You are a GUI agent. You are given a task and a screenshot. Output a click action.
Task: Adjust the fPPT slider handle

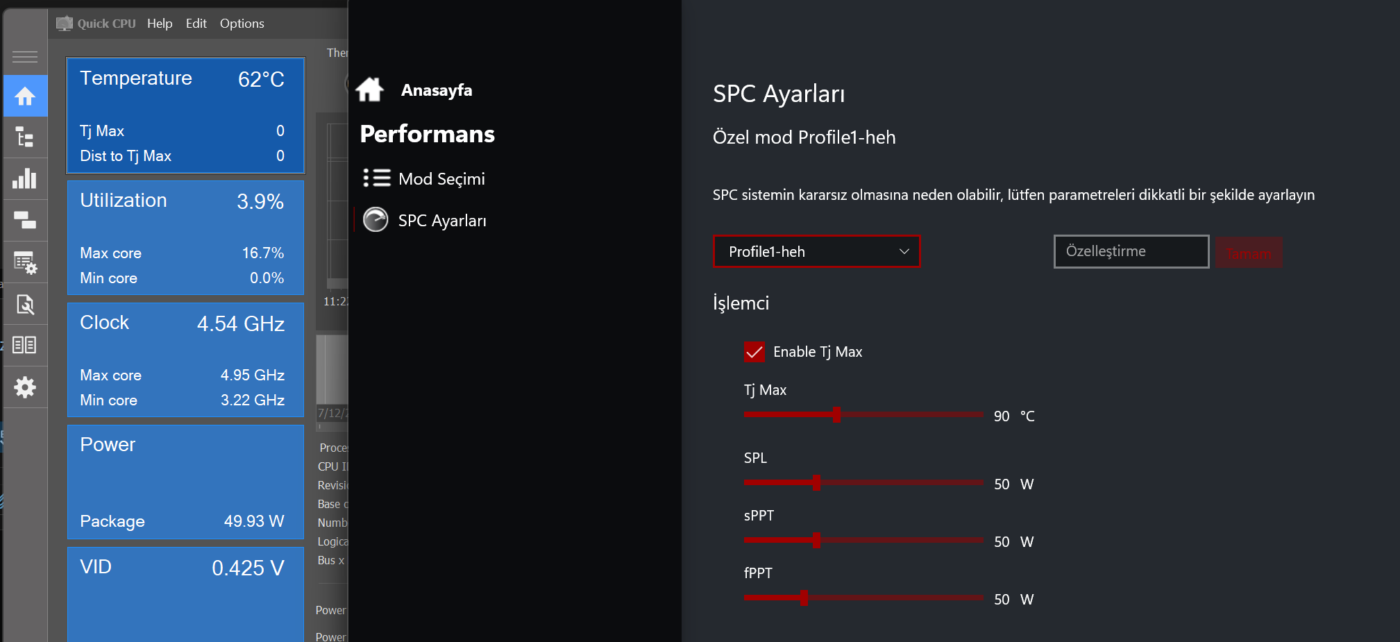[x=804, y=598]
